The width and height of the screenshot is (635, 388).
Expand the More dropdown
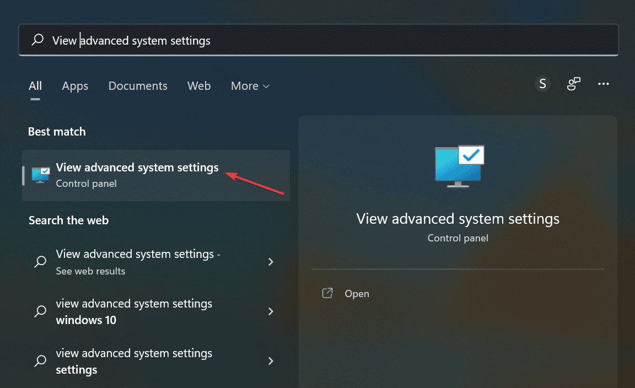click(x=250, y=86)
